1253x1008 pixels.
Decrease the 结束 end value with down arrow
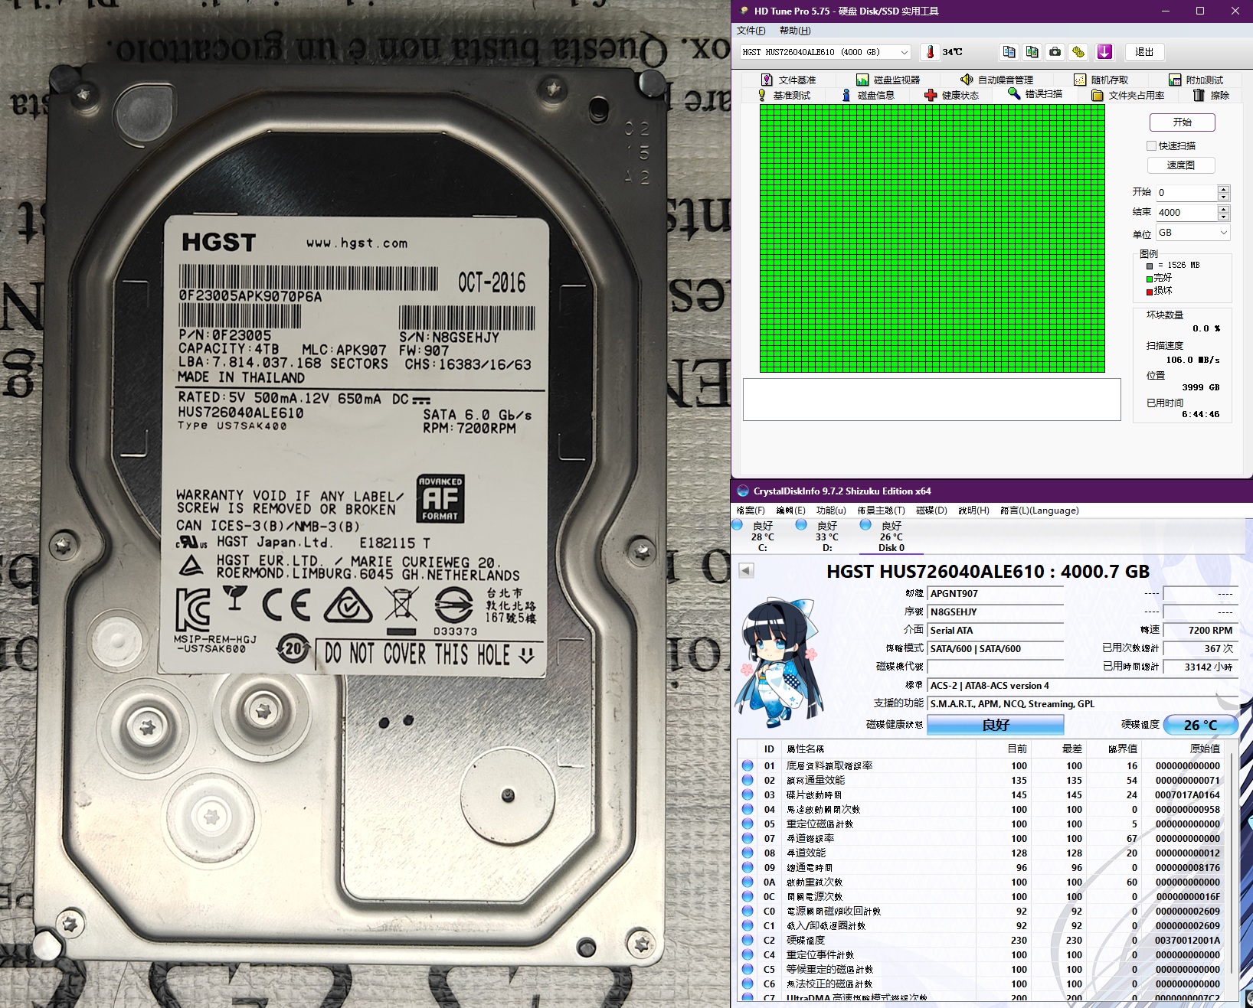(x=1224, y=216)
